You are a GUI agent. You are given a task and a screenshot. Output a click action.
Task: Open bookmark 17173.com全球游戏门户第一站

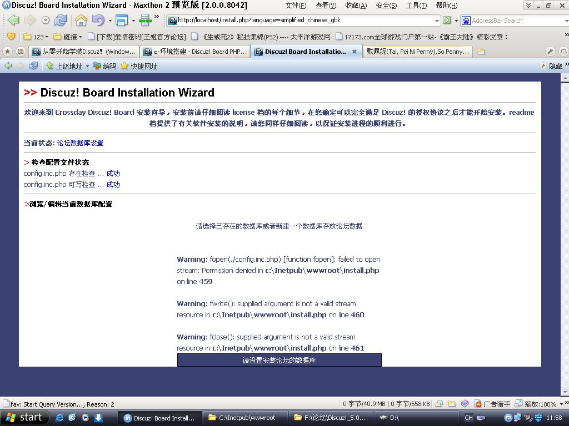[x=421, y=37]
